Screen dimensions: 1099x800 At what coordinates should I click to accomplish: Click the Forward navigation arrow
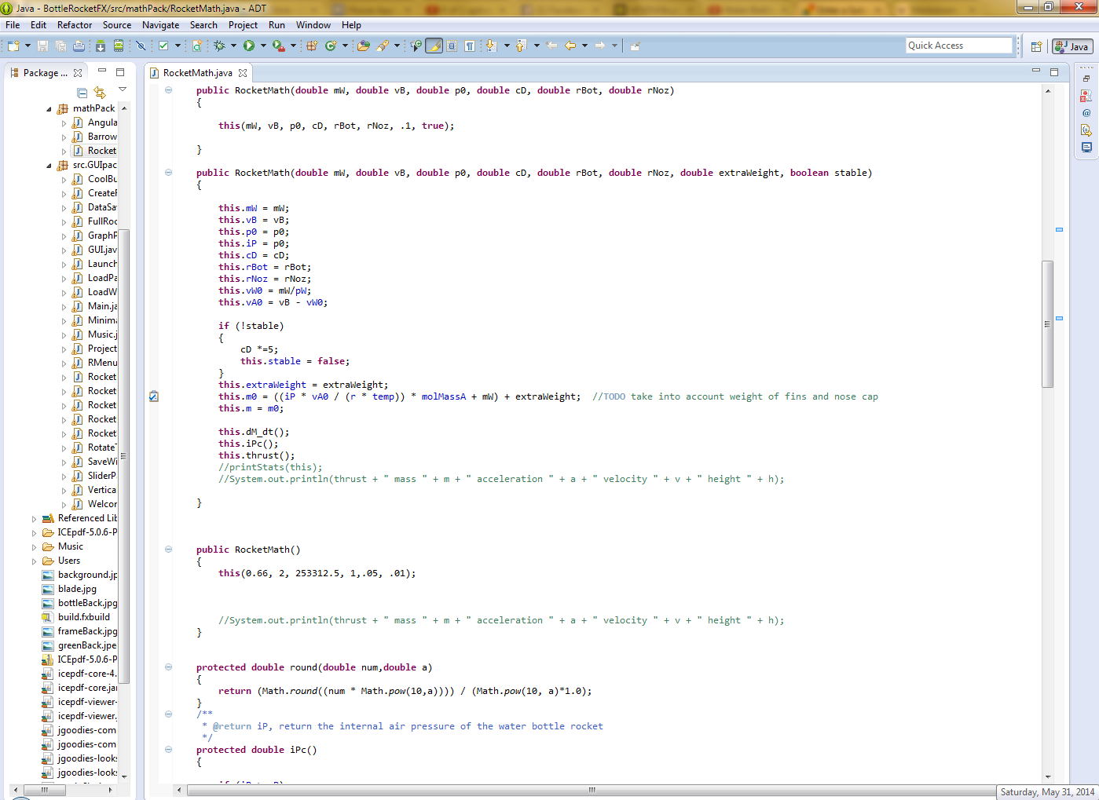(599, 46)
